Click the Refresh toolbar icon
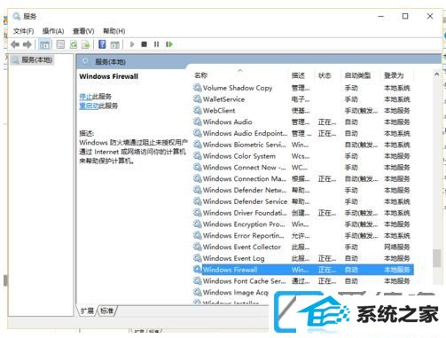 click(74, 44)
